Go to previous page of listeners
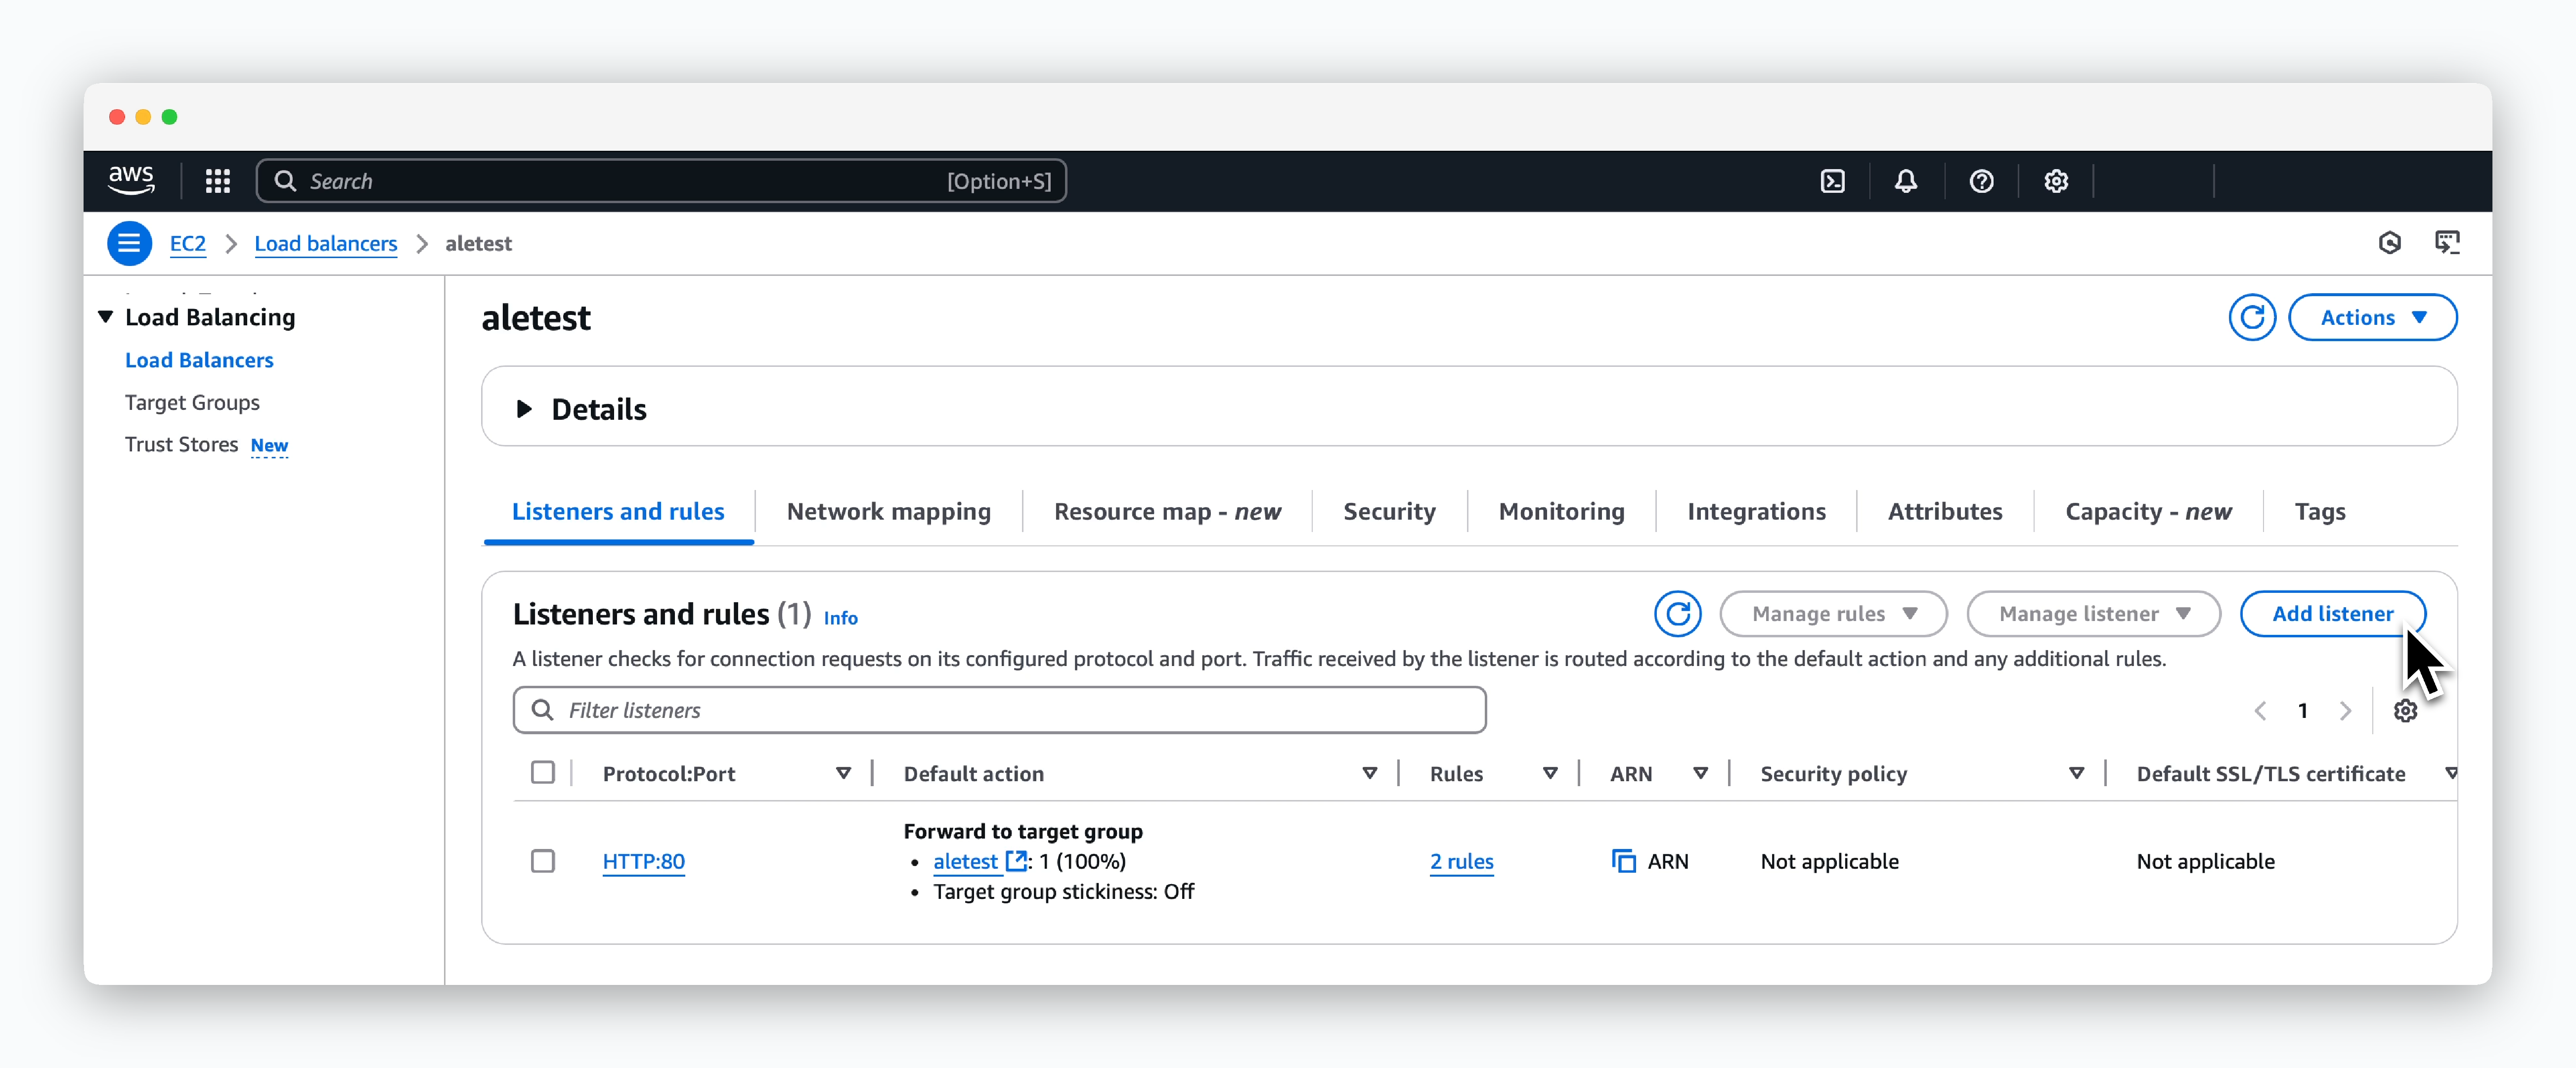This screenshot has width=2576, height=1068. (x=2260, y=711)
